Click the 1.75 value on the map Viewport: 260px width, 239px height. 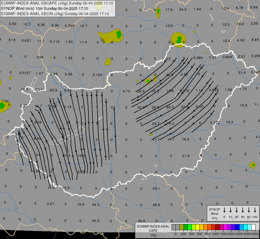243,89
